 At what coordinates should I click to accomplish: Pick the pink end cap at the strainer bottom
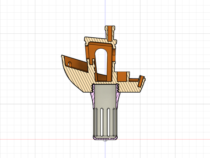click(x=105, y=138)
